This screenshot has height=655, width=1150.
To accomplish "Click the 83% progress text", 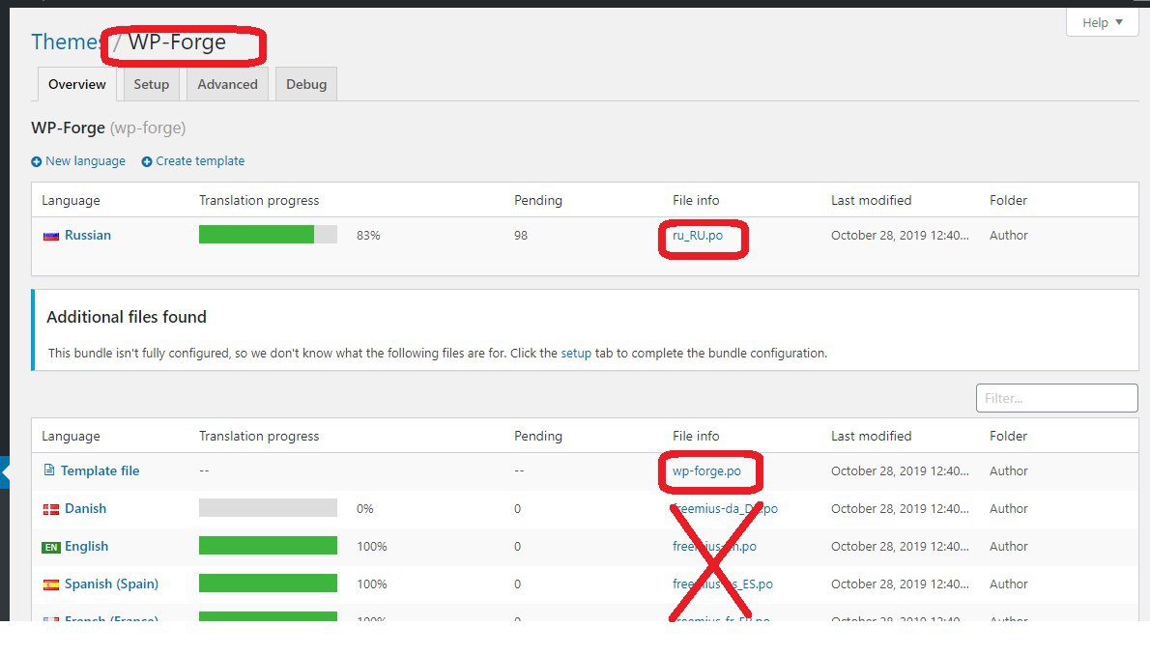I will click(x=368, y=236).
